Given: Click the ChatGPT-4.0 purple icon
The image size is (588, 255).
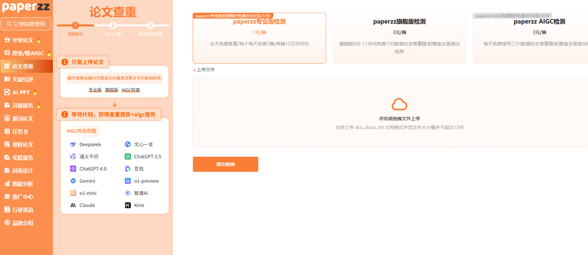Looking at the screenshot, I should tap(73, 169).
